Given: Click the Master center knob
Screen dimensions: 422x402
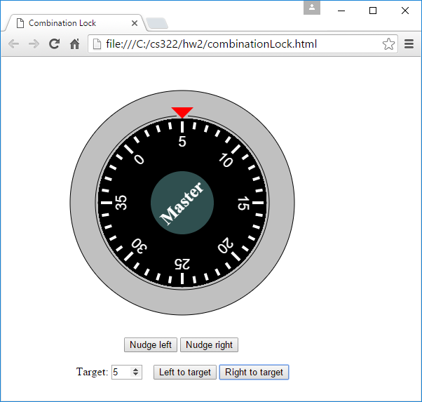Looking at the screenshot, I should (182, 203).
